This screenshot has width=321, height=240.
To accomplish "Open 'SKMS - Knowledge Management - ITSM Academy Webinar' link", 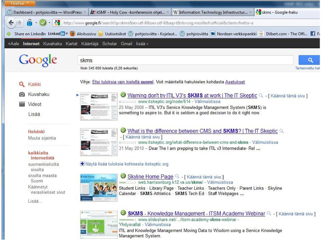I will (x=196, y=214).
